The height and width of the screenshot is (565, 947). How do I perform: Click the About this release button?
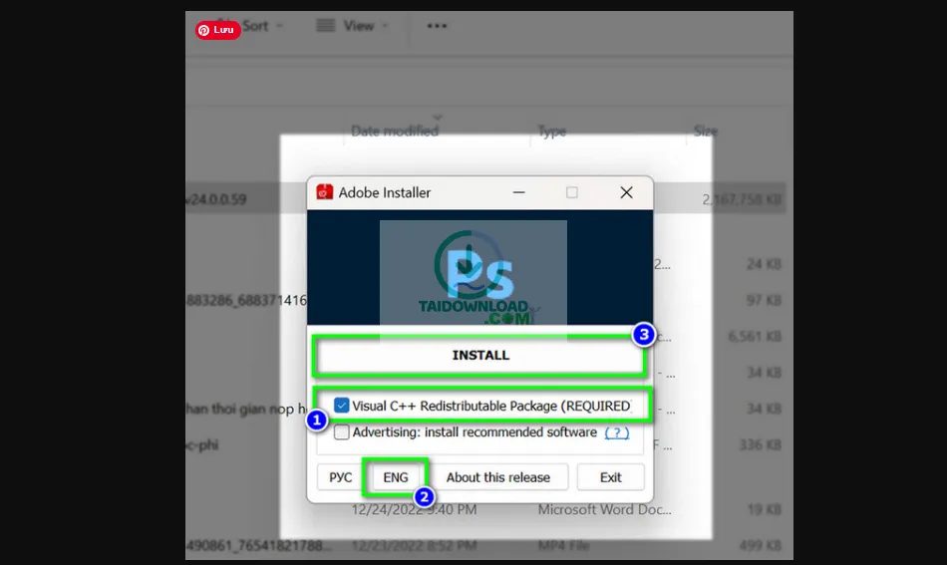point(497,477)
